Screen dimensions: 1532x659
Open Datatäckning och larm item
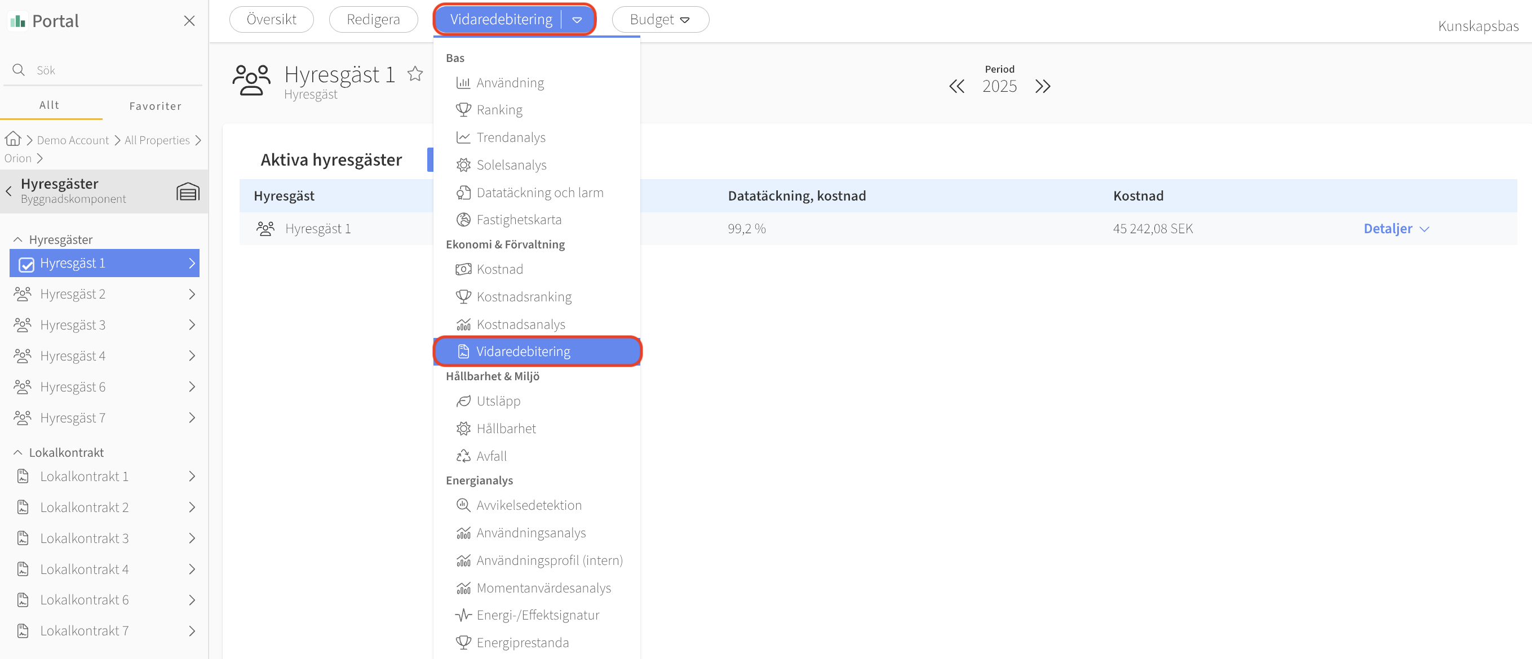(x=537, y=193)
